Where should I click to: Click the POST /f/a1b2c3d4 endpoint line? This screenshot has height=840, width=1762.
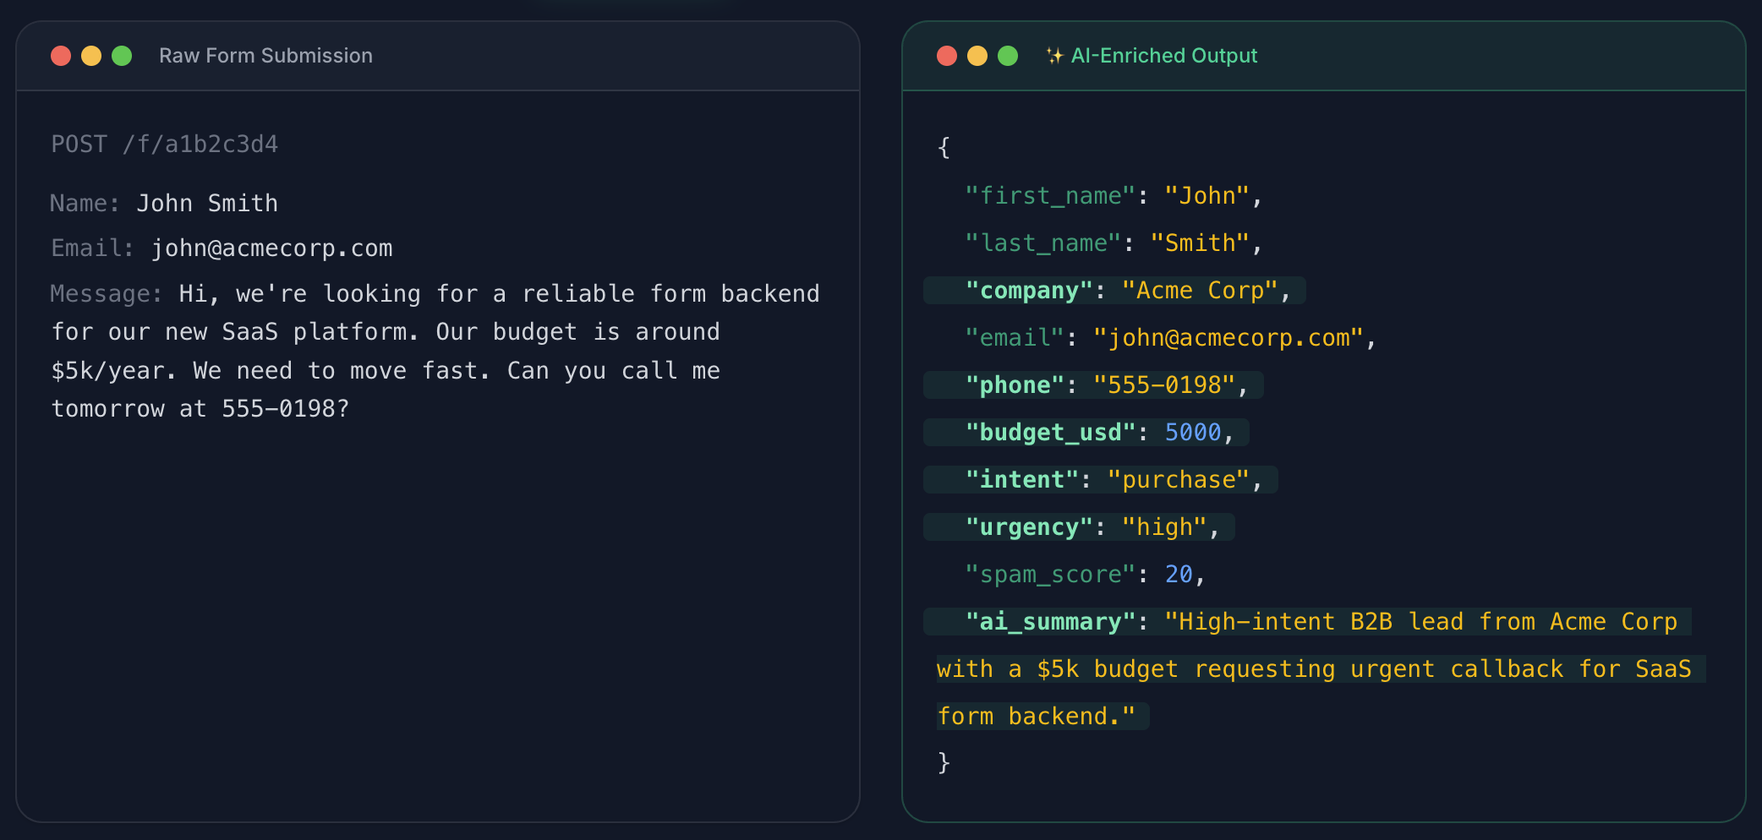pos(164,145)
